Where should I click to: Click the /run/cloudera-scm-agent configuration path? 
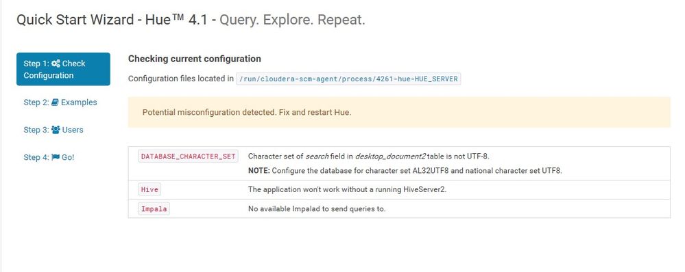click(x=348, y=79)
